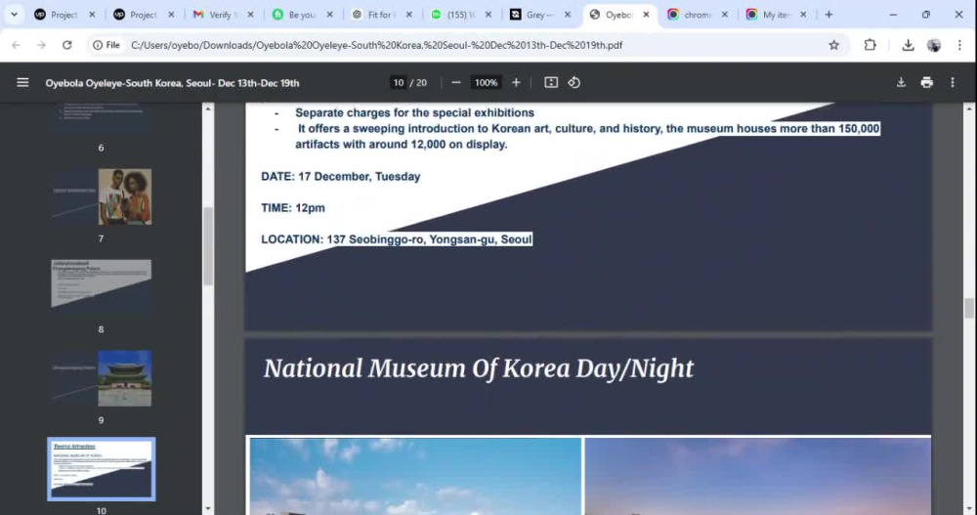
Task: Click the address bar URL
Action: click(x=376, y=45)
